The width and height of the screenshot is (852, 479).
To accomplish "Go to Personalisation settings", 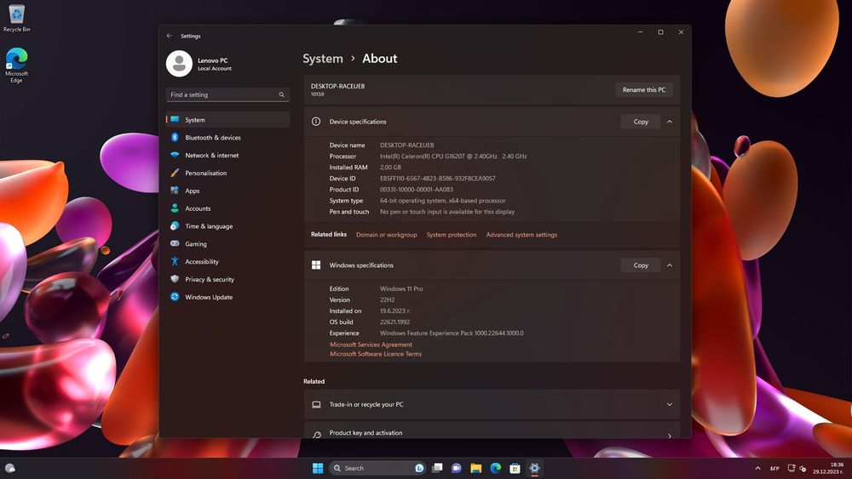I will point(227,173).
